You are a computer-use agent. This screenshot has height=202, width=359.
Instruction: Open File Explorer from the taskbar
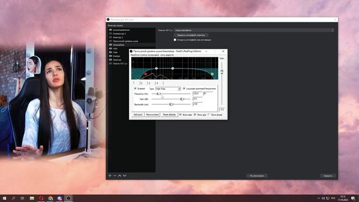coord(32,198)
